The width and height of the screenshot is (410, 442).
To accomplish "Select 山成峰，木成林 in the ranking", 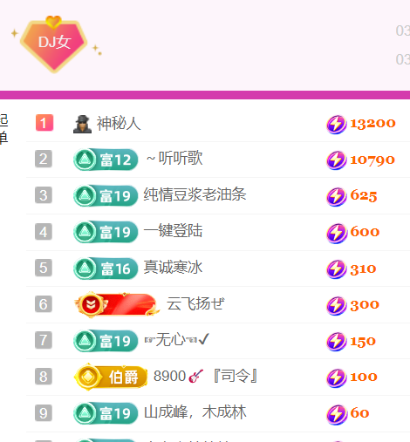I will [195, 412].
